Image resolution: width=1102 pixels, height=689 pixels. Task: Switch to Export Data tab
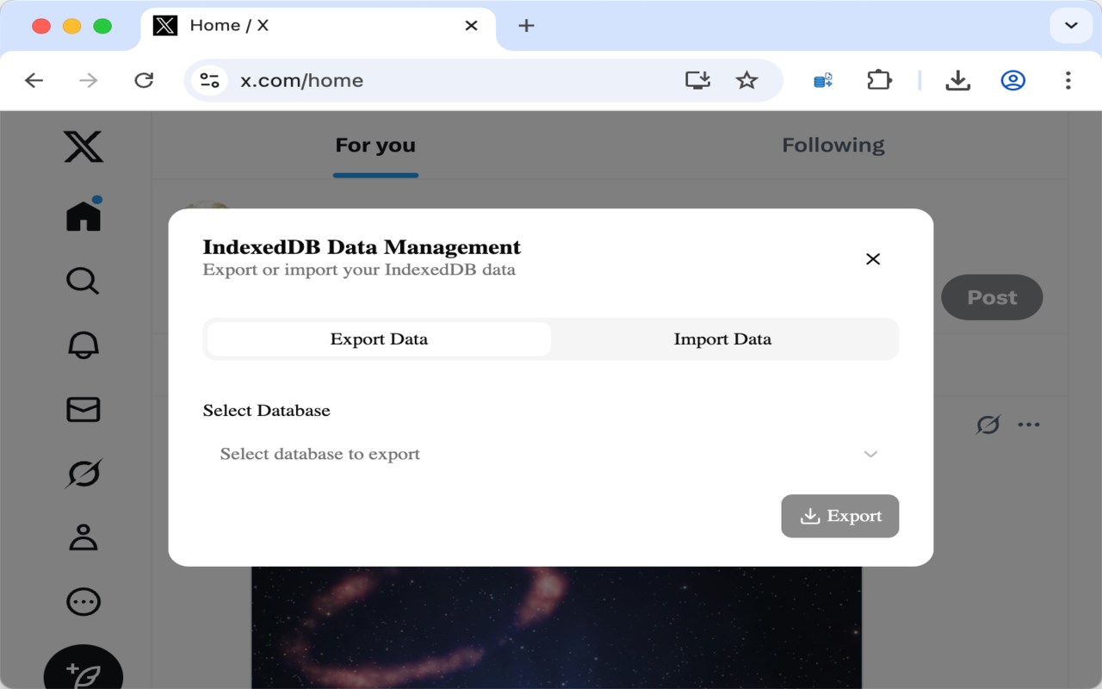tap(379, 339)
